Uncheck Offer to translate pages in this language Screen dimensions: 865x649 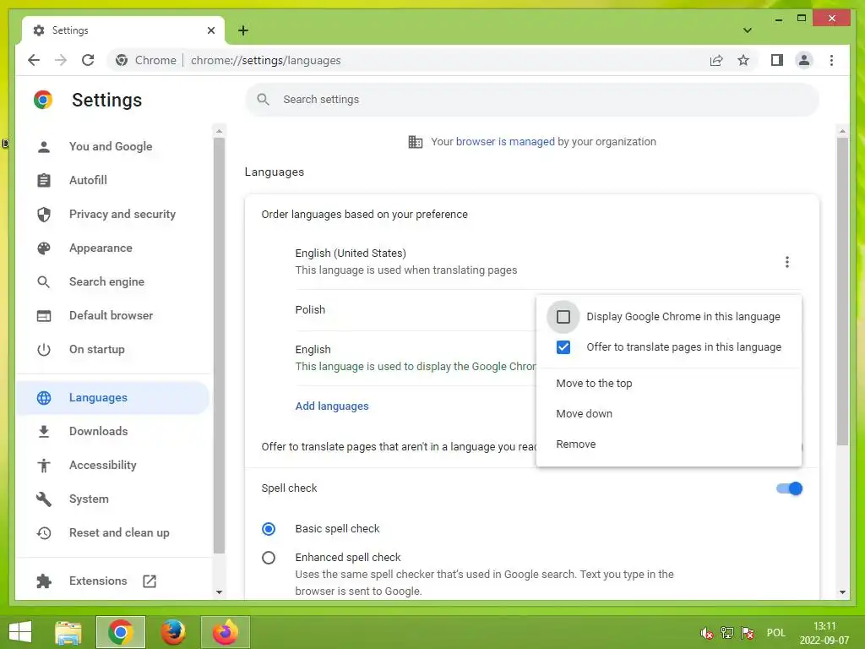pos(563,347)
